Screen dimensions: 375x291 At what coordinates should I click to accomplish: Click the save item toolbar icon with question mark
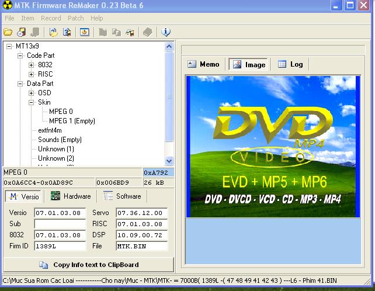coord(67,32)
